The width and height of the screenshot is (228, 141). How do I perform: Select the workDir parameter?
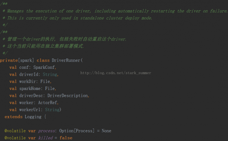[28, 82]
